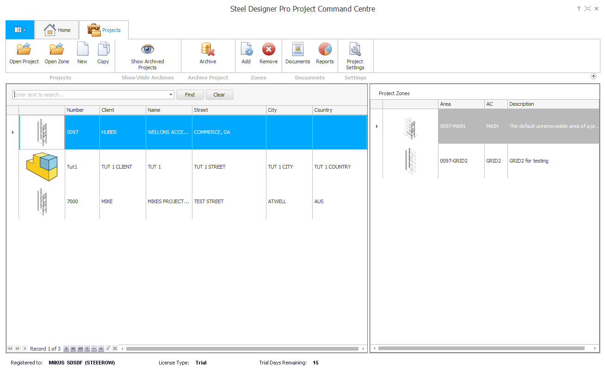Open the search box dropdown arrow
Viewport: 605px width, 376px height.
(x=171, y=95)
